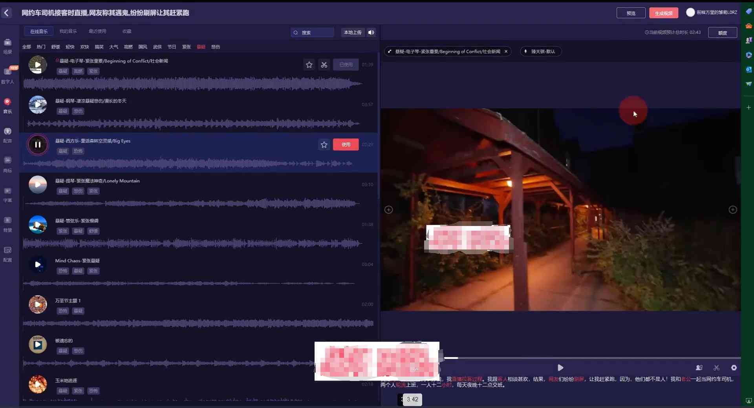Click the music 搜索 search field
Image resolution: width=754 pixels, height=408 pixels.
(x=312, y=33)
